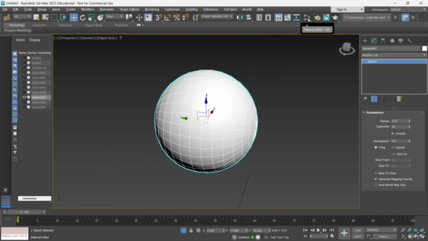Switch to Freeform ribbon tab
This screenshot has width=428, height=241.
tap(39, 25)
